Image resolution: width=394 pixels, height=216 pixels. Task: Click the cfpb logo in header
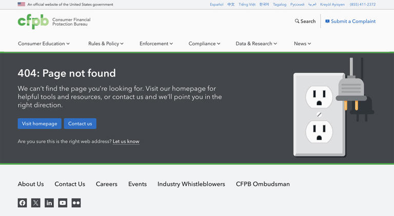pos(33,21)
